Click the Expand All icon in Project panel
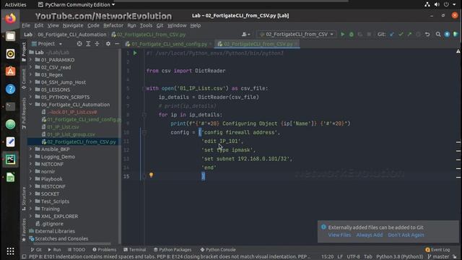Image resolution: width=462 pixels, height=260 pixels. click(88, 43)
